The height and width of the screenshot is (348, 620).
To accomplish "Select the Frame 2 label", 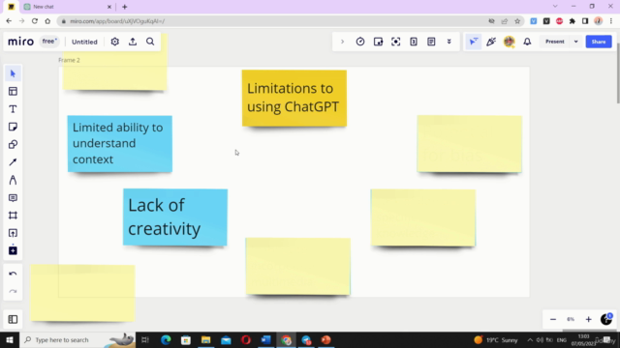I will (x=69, y=60).
